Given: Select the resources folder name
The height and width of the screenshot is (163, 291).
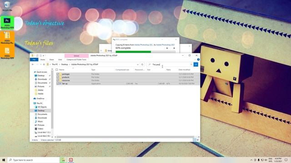Looking at the screenshot, I should coord(66,81).
